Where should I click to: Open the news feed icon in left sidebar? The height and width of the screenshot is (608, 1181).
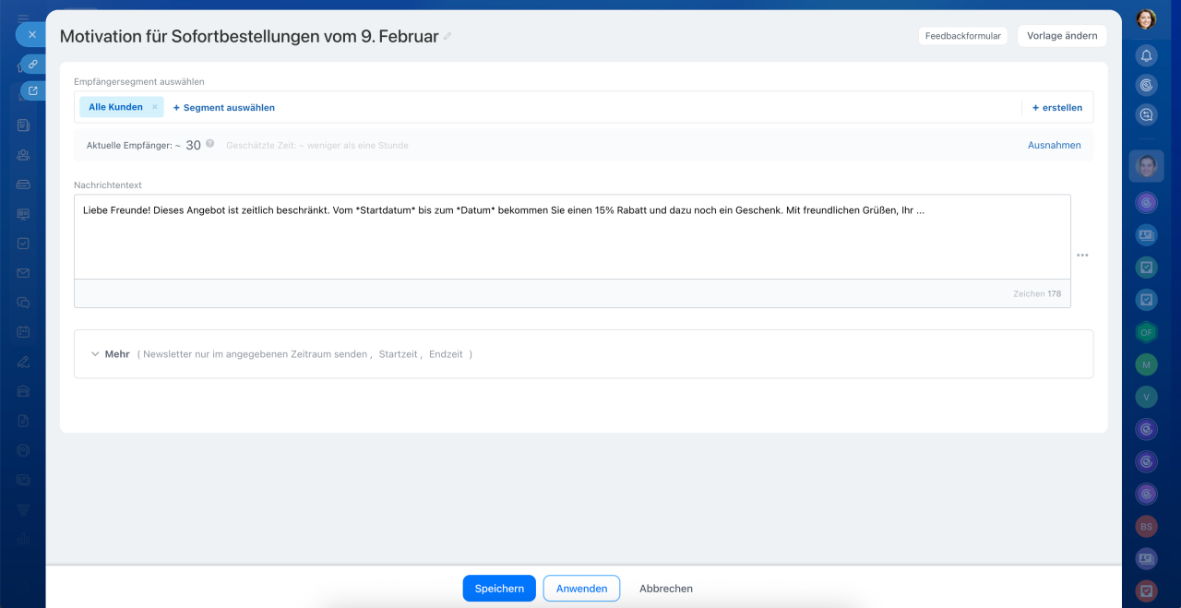point(23,125)
